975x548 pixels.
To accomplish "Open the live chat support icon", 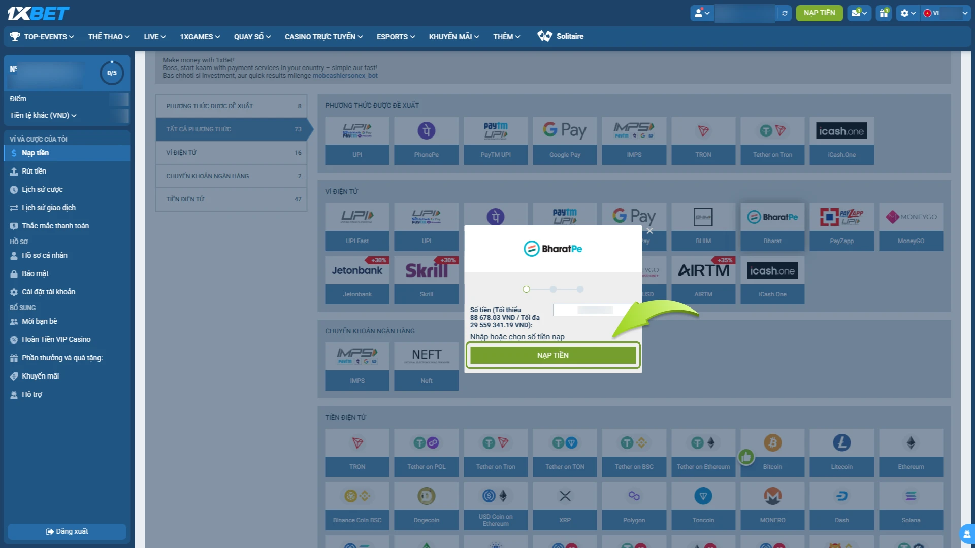I will pyautogui.click(x=966, y=534).
